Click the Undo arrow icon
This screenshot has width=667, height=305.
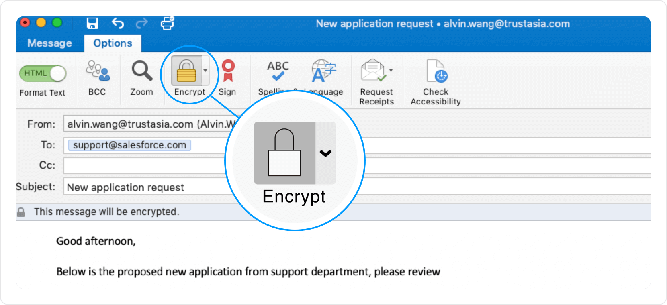pyautogui.click(x=117, y=23)
